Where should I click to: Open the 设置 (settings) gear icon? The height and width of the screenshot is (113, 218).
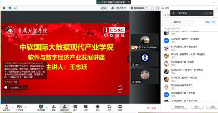[120, 107]
